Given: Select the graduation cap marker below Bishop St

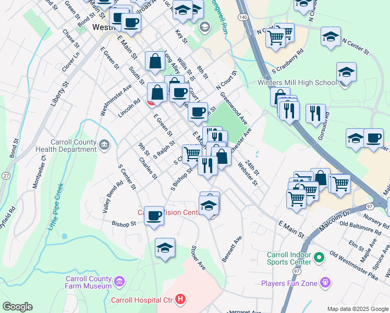Looking at the screenshot, I should click(165, 248).
